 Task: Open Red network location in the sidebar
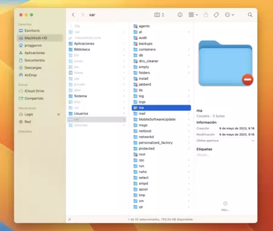click(40, 122)
